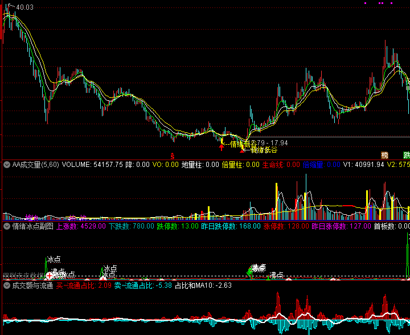Click the 占比和MA10: -2.63 readout
410x335 pixels.
tap(203, 285)
